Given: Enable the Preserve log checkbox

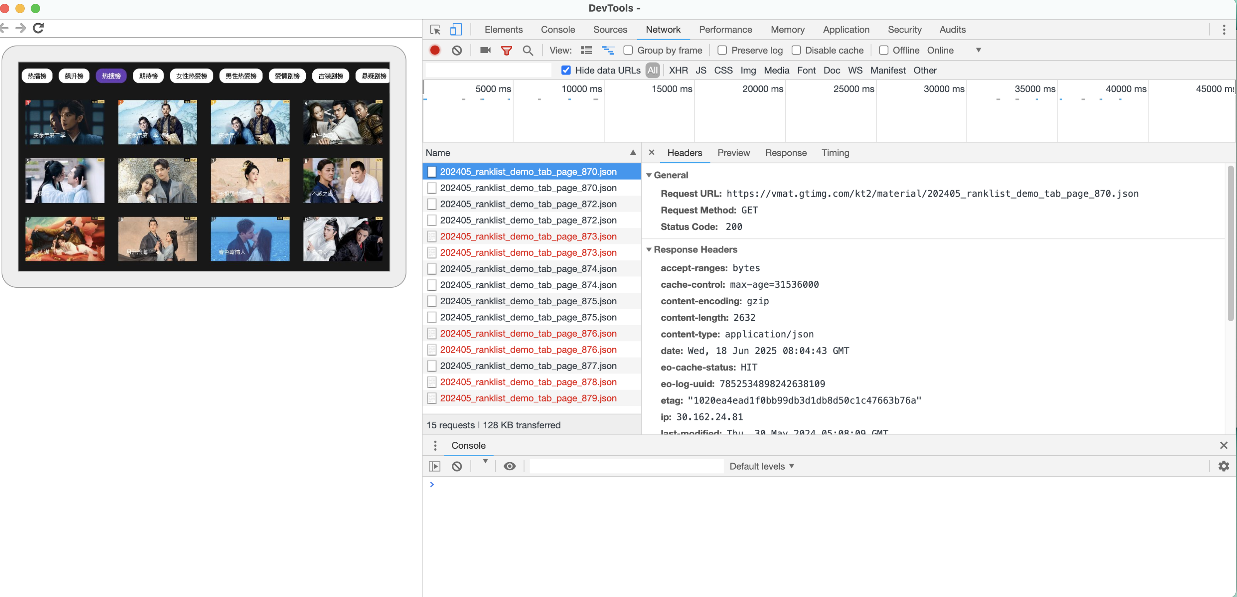Looking at the screenshot, I should click(722, 50).
